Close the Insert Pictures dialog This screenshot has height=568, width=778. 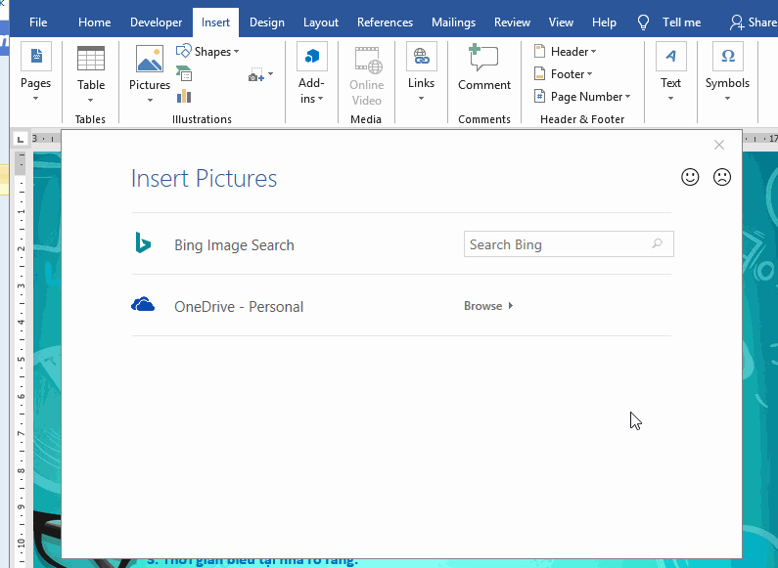pos(719,145)
